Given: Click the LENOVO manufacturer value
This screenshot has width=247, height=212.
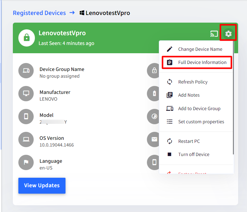Looking at the screenshot, I should pos(48,99).
